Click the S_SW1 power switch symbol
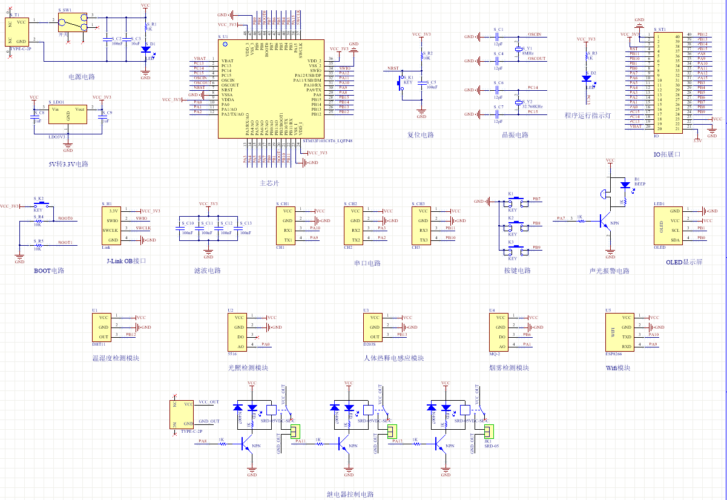 click(73, 23)
